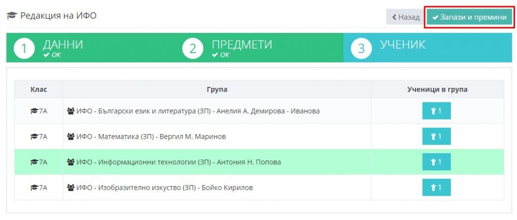517x220 pixels.
Task: Select step 3 УЧЕНИК tab
Action: (x=428, y=48)
